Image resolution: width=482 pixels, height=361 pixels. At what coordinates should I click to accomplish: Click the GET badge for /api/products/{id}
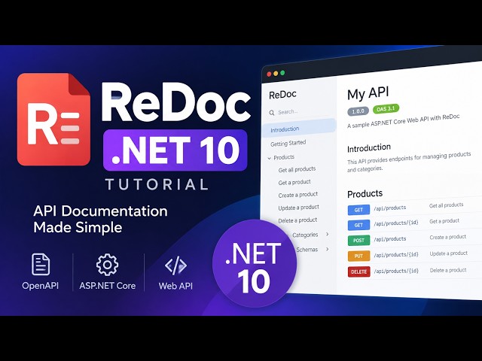358,225
